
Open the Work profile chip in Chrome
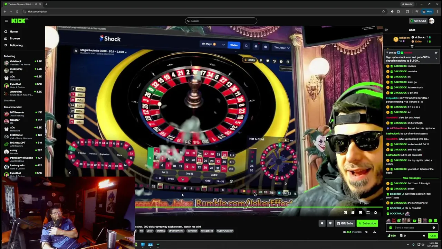click(427, 11)
